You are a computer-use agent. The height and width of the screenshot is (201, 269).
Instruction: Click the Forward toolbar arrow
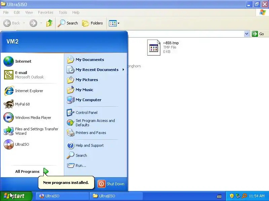click(x=33, y=23)
